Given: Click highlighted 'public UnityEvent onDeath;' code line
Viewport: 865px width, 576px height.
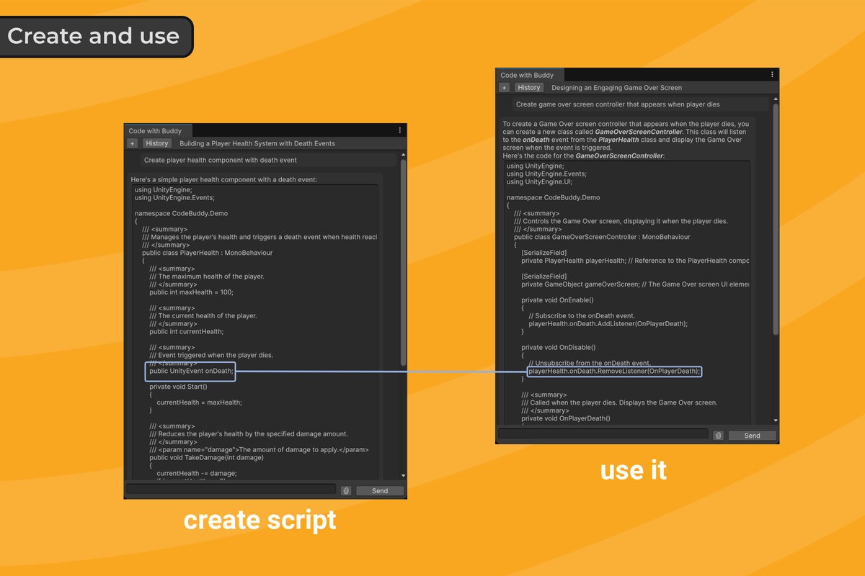Looking at the screenshot, I should (190, 372).
